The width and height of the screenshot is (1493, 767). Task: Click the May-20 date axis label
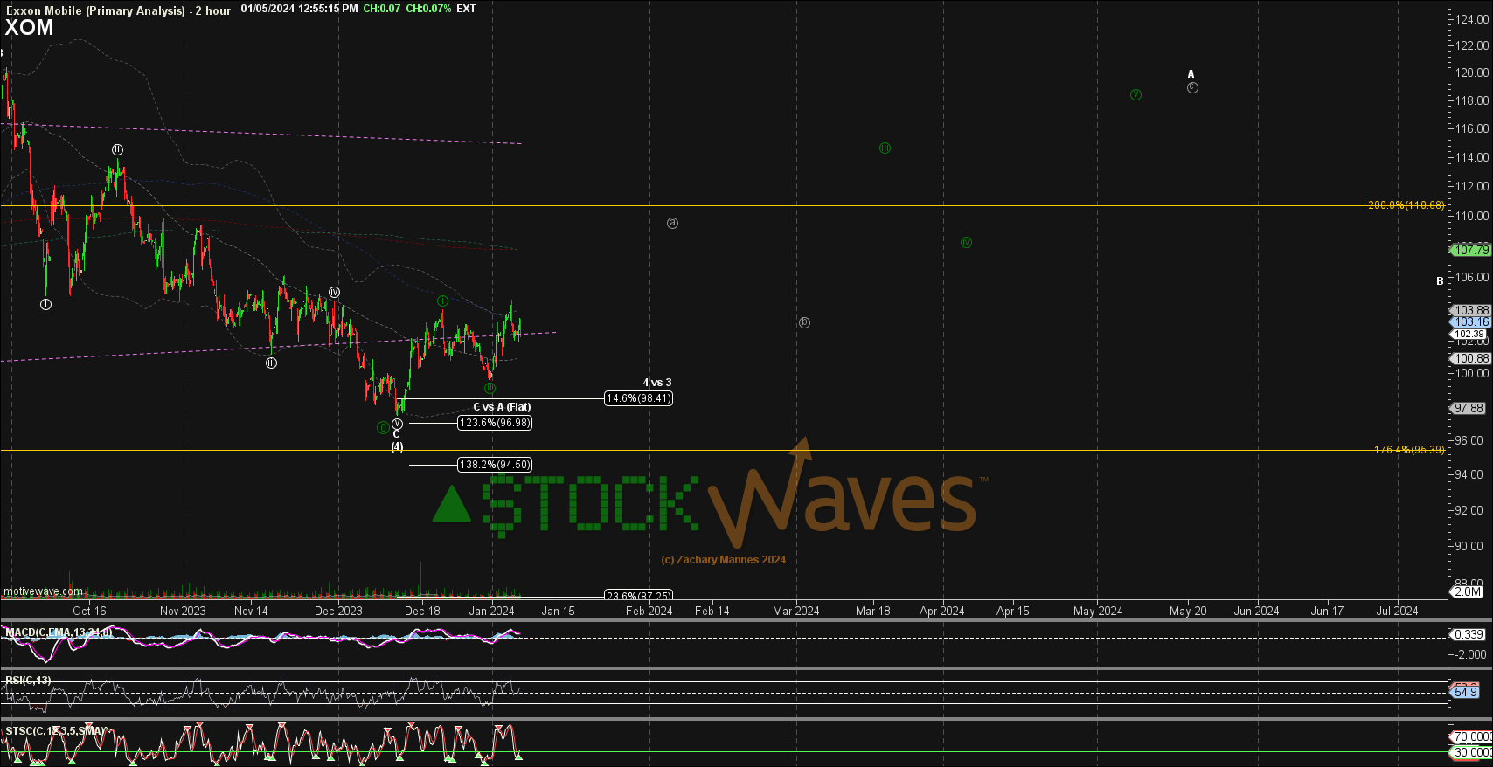click(1188, 611)
